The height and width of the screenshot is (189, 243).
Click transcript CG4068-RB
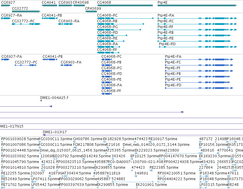tap(121, 24)
